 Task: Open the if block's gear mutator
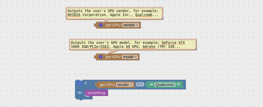pyautogui.click(x=80, y=83)
